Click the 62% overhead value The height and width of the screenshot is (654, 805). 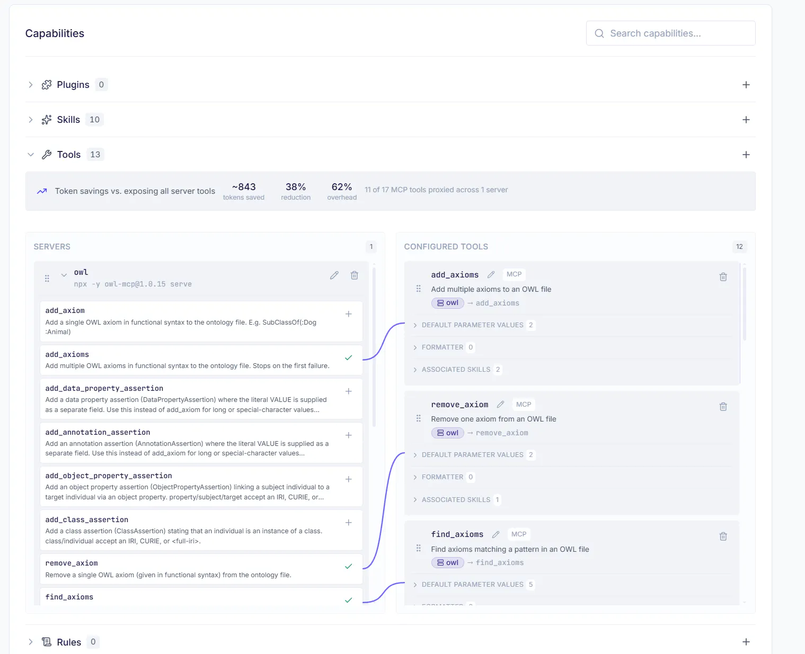(342, 187)
